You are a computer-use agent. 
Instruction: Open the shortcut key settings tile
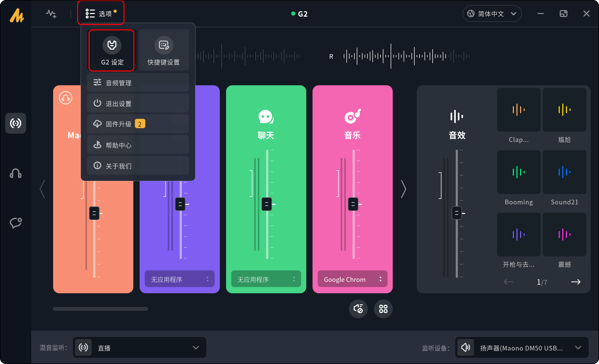[x=164, y=50]
